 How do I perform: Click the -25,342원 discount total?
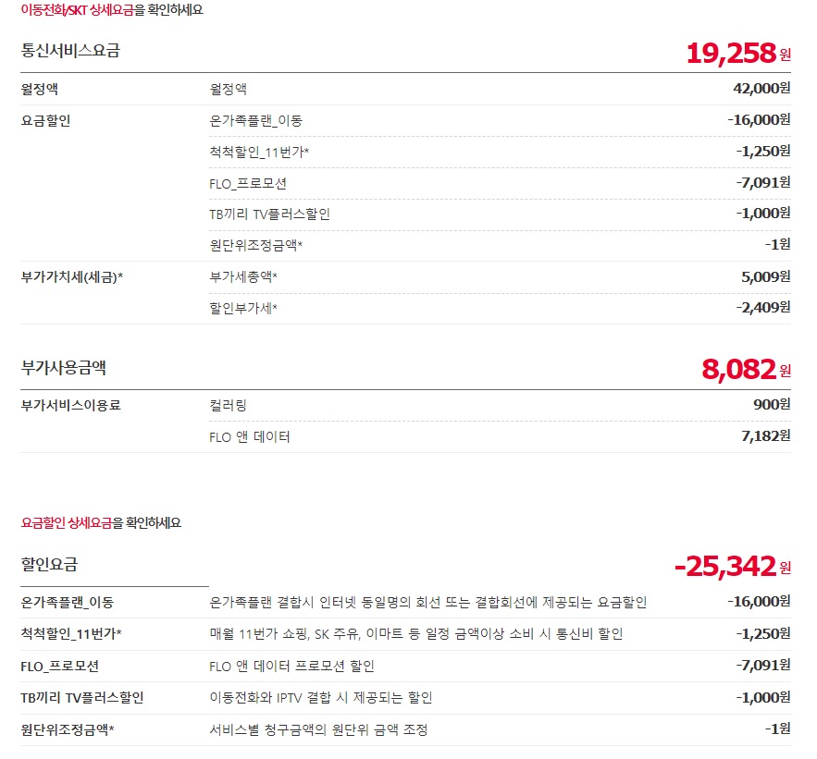click(x=732, y=566)
